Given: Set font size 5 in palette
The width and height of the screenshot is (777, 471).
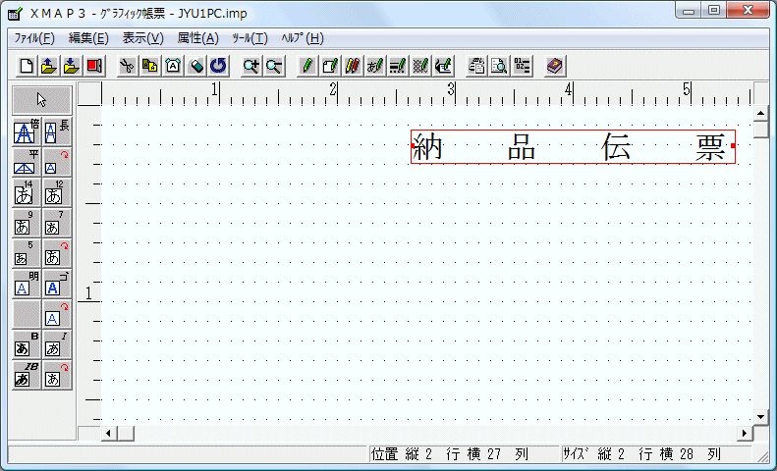Looking at the screenshot, I should [x=27, y=253].
